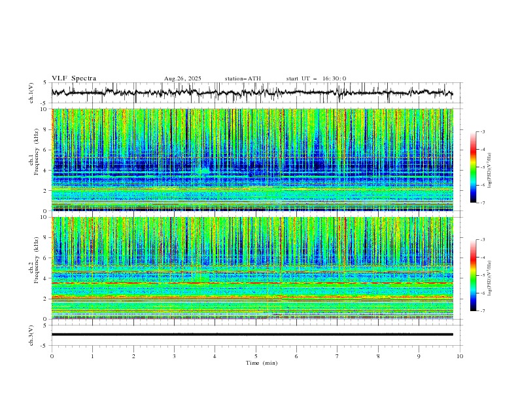Click the "-3" label on upper color scale
Viewport: 518px width, 400px height.
(482, 131)
